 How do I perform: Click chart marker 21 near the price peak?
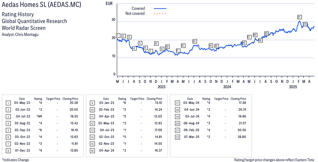299,17
